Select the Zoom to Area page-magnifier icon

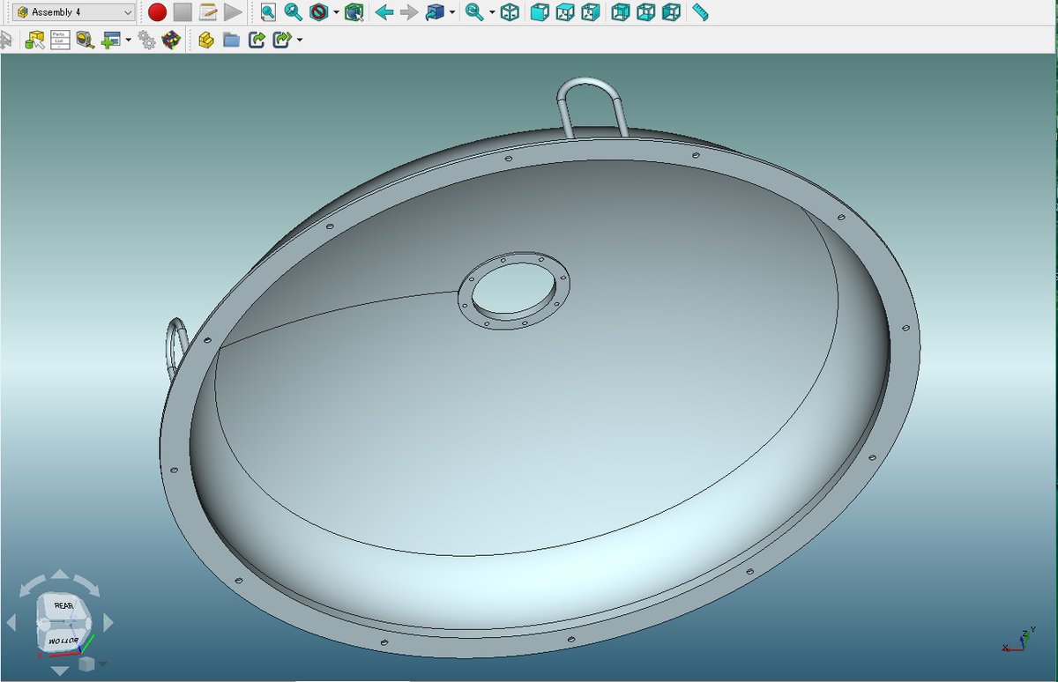268,12
